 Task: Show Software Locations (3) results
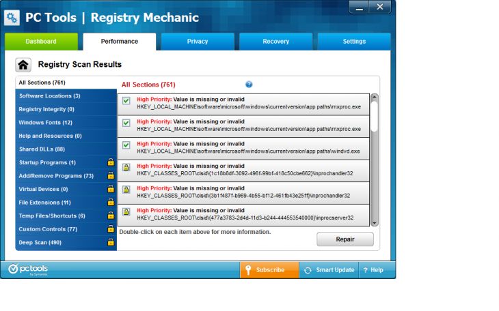[66, 96]
